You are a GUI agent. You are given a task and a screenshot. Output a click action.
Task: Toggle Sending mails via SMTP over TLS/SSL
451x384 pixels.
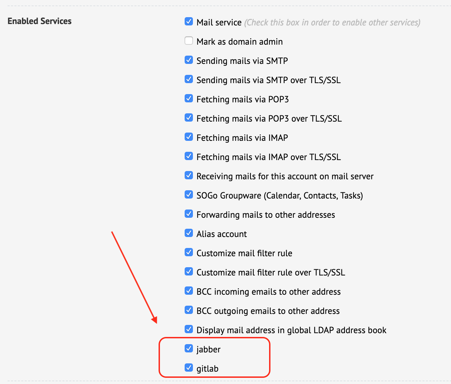(x=189, y=79)
